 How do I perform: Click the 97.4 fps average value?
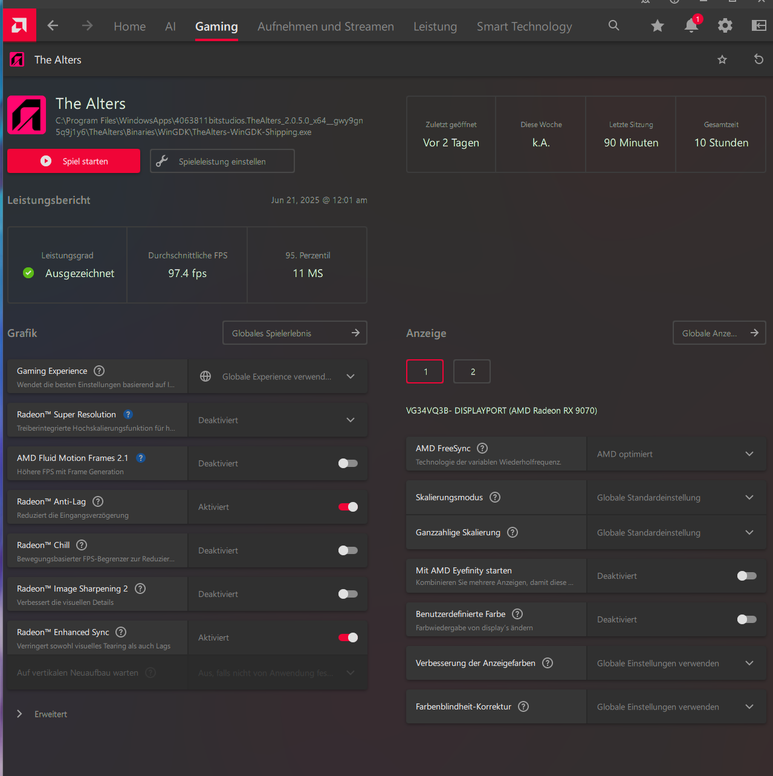(187, 273)
